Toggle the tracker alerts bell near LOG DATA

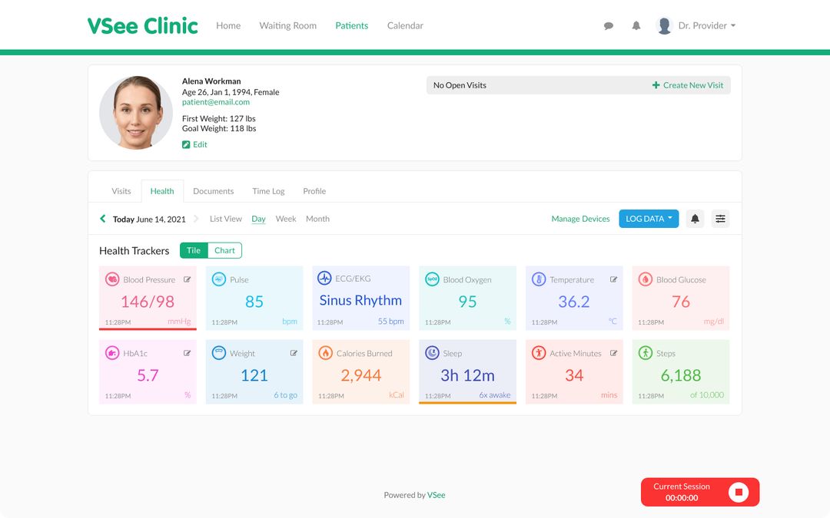695,219
